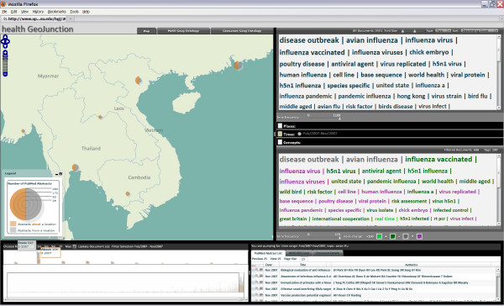Click the map pan navigation arrows

[5, 41]
